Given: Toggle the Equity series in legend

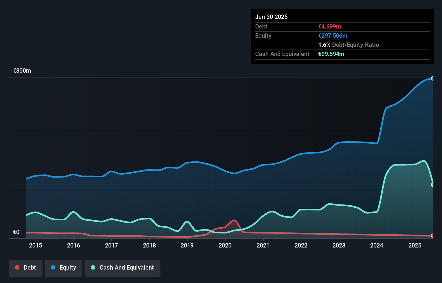Looking at the screenshot, I should (x=64, y=268).
